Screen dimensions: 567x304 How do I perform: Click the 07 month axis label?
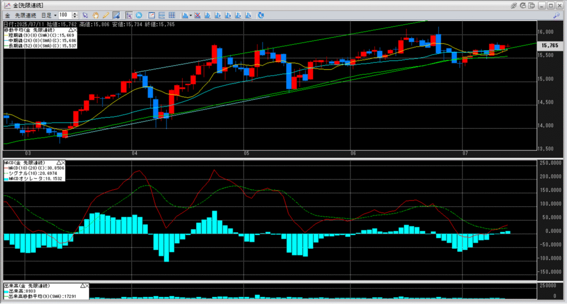465,154
